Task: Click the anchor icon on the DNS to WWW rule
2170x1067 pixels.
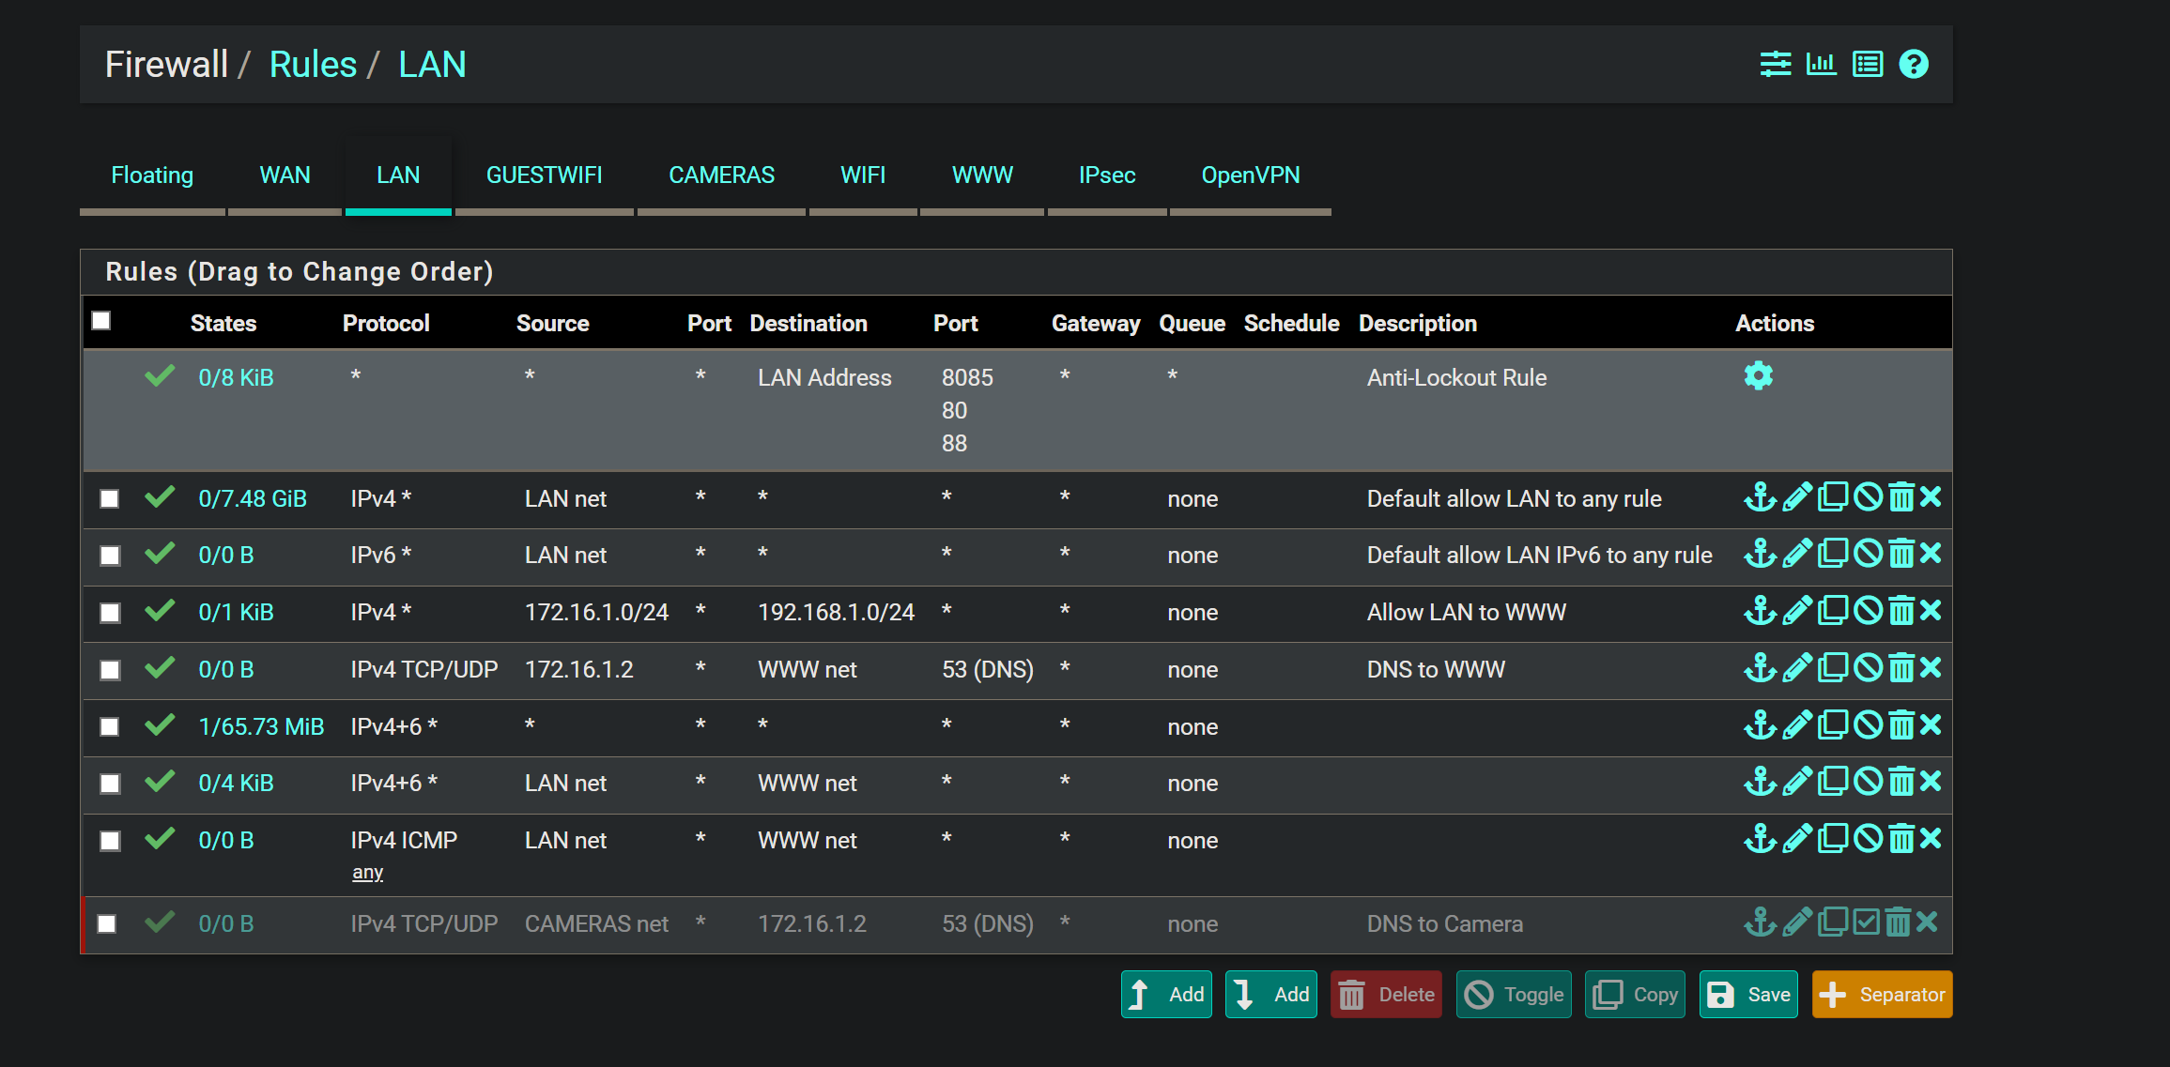Action: click(1759, 669)
